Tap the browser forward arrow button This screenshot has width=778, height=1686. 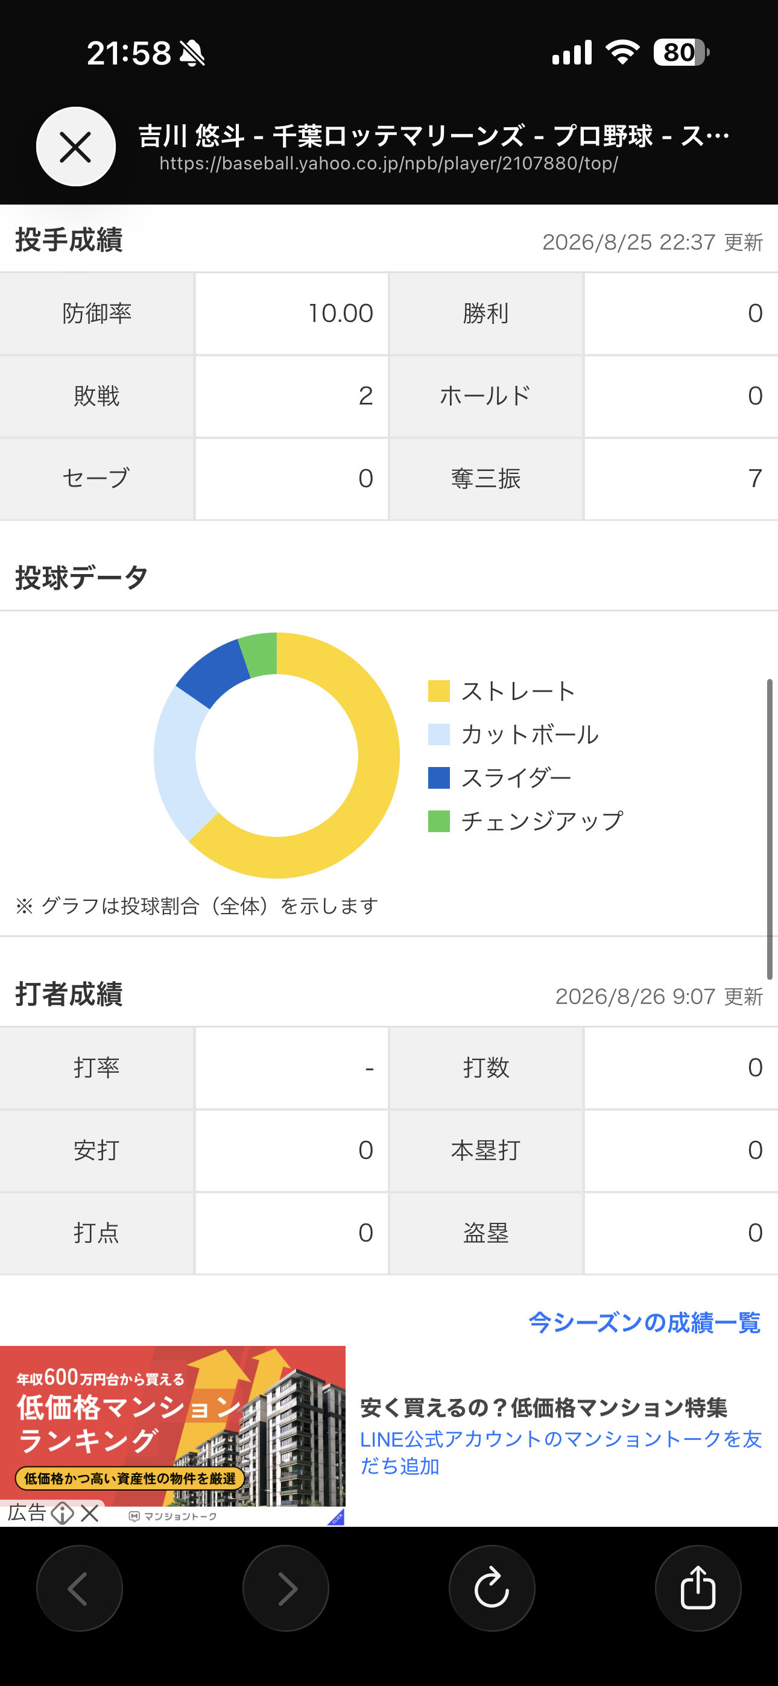pyautogui.click(x=285, y=1588)
